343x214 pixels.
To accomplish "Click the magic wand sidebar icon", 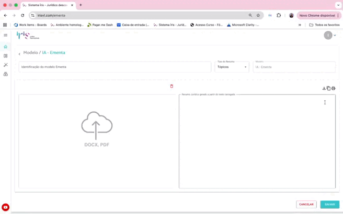I will [6, 65].
